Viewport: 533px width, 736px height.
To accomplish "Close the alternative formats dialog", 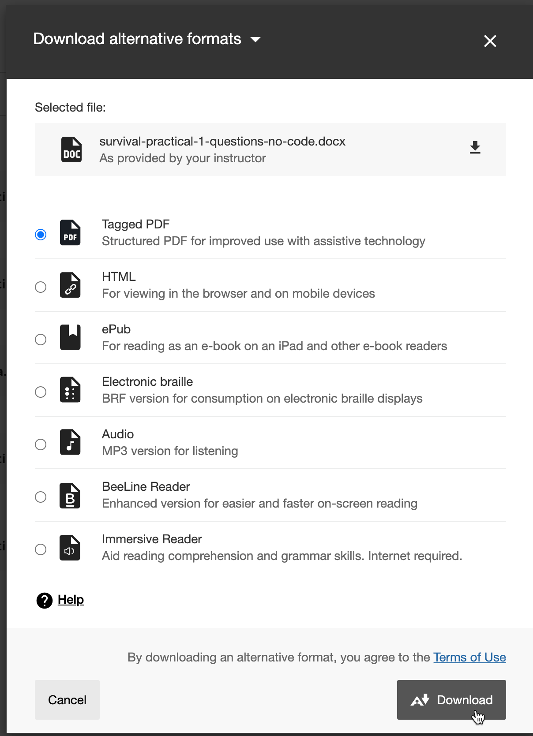I will [x=490, y=41].
